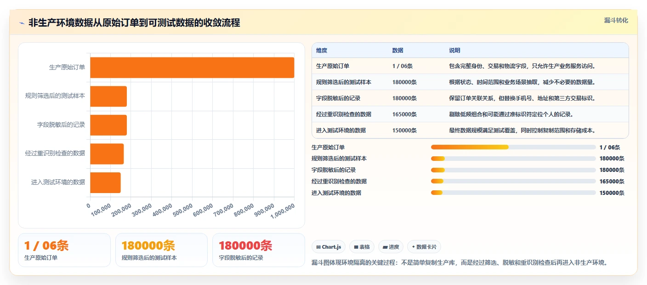The image size is (647, 285).
Task: Click the 165000条 value in table
Action: point(404,114)
